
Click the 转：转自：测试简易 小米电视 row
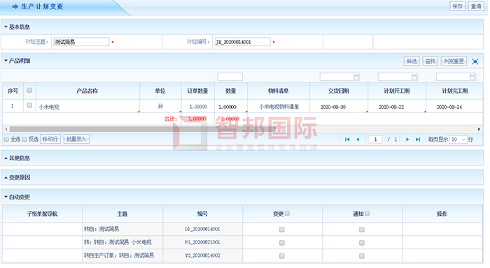click(x=122, y=242)
